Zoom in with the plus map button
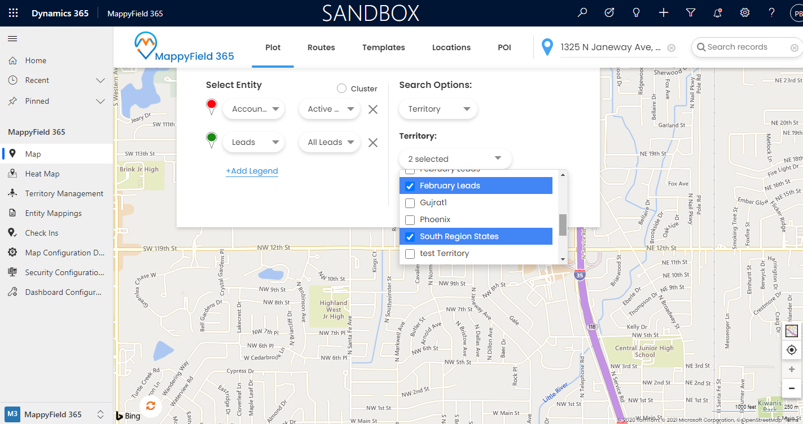The height and width of the screenshot is (424, 803). click(791, 369)
